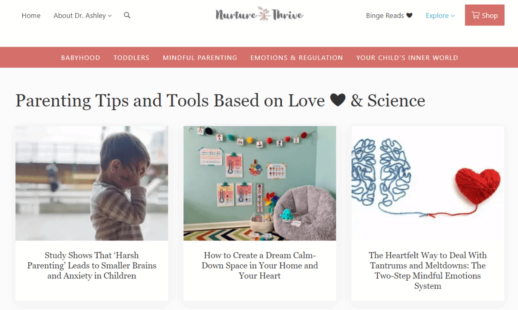Open the Dream Calm-Down Space article

point(259,266)
